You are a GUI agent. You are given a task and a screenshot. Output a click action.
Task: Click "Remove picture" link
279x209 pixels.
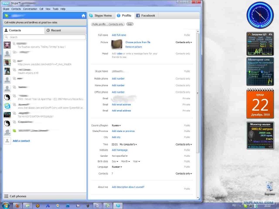pos(134,47)
